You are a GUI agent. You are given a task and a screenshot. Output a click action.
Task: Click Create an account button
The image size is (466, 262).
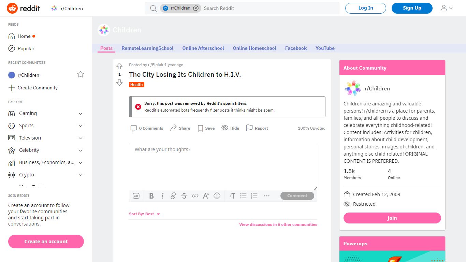click(46, 242)
